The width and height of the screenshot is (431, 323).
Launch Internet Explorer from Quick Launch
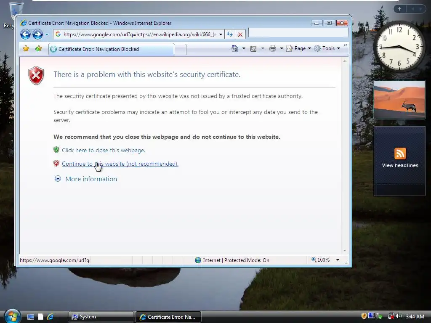51,317
